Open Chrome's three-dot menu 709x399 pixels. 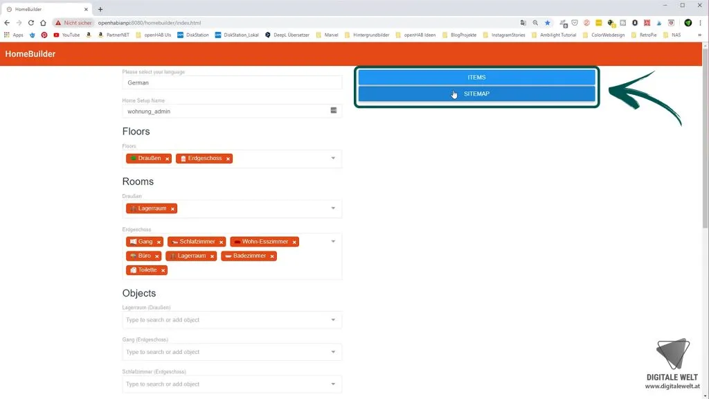(x=700, y=23)
